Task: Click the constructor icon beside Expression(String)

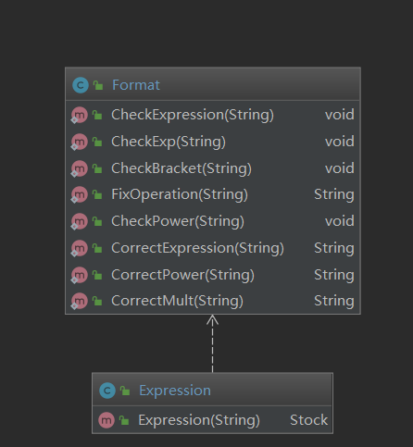Action: pyautogui.click(x=106, y=420)
